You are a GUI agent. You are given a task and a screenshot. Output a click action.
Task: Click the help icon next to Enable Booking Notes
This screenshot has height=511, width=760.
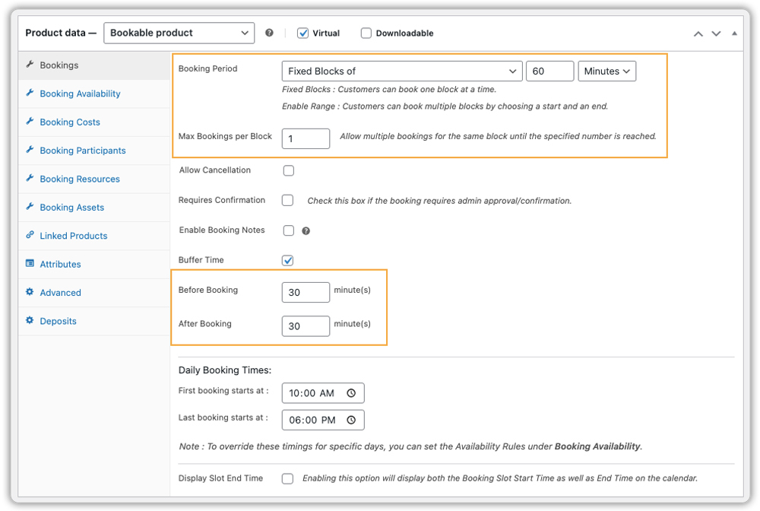coord(307,230)
